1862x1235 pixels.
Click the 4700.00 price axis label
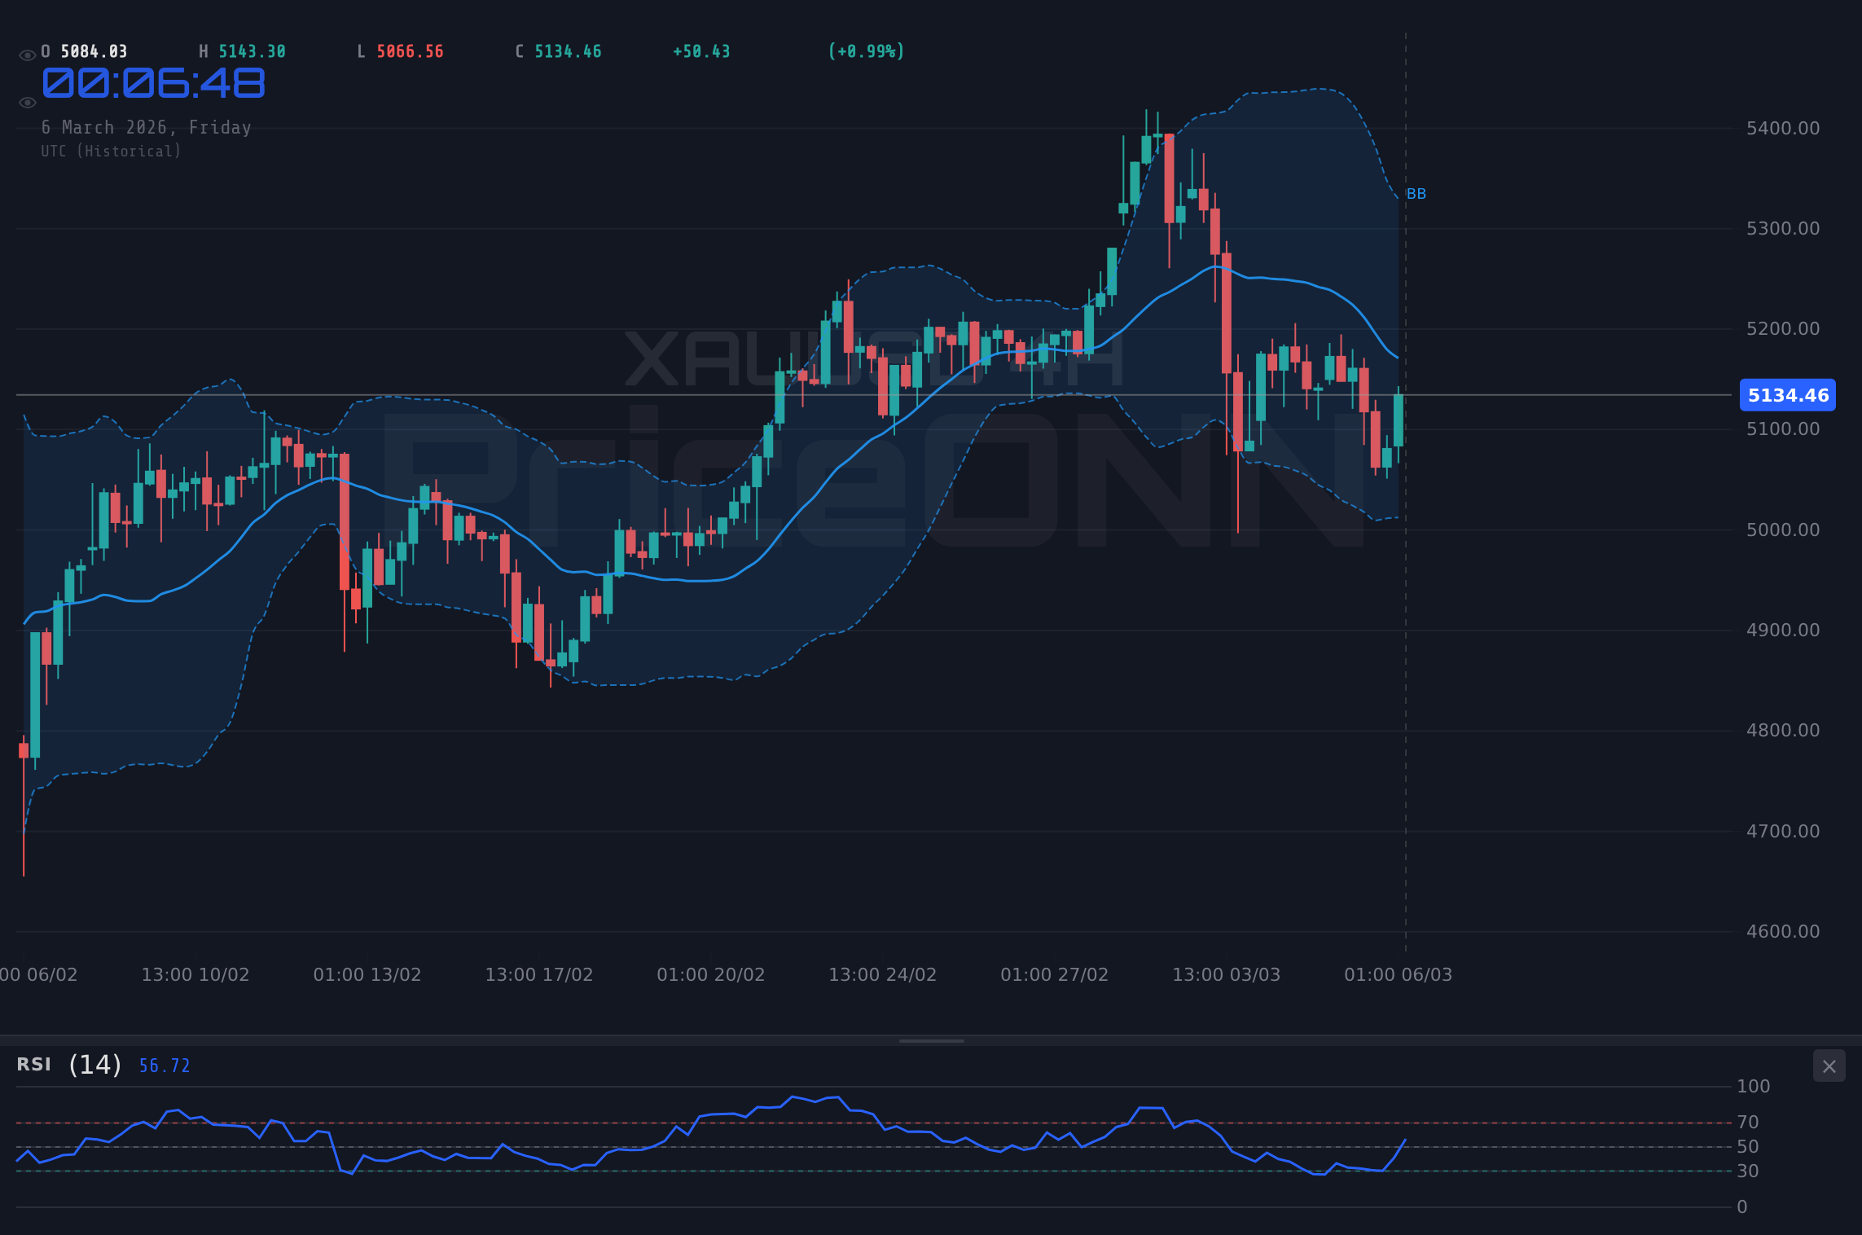tap(1783, 831)
